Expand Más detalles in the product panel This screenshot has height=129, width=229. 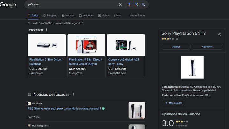173,103
